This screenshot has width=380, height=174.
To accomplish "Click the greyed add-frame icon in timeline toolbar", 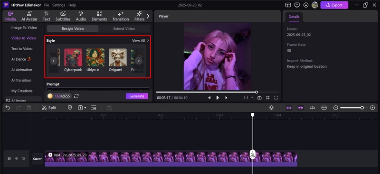I will pyautogui.click(x=109, y=108).
